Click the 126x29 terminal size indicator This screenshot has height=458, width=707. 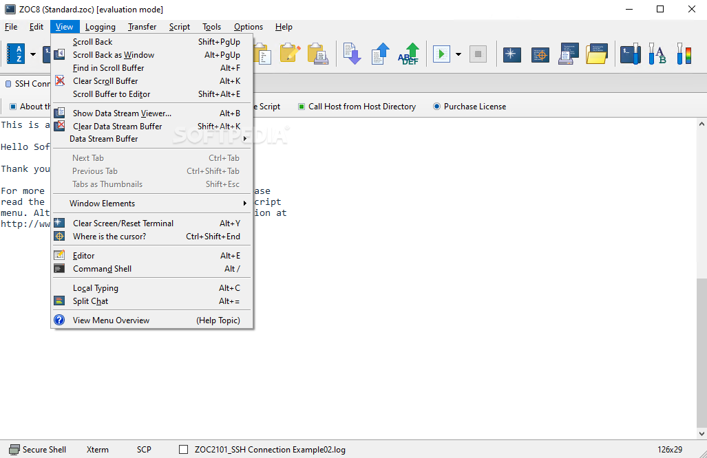click(670, 450)
